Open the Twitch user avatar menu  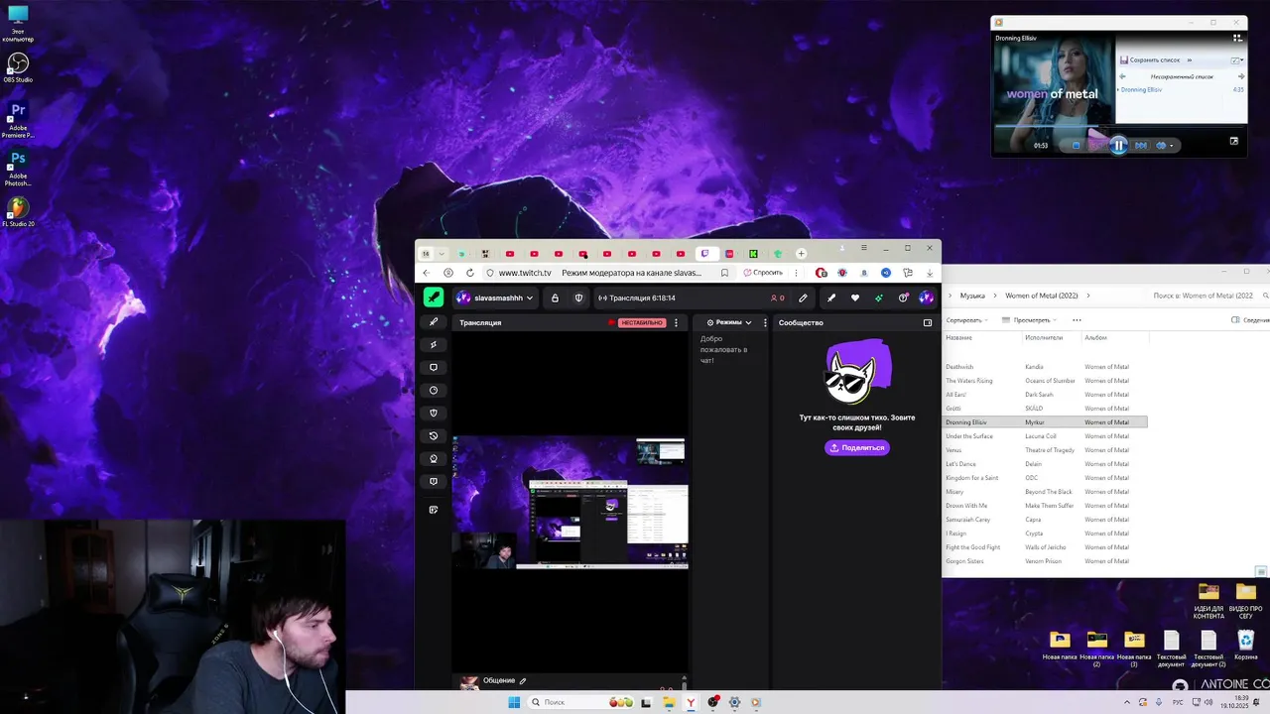[926, 297]
